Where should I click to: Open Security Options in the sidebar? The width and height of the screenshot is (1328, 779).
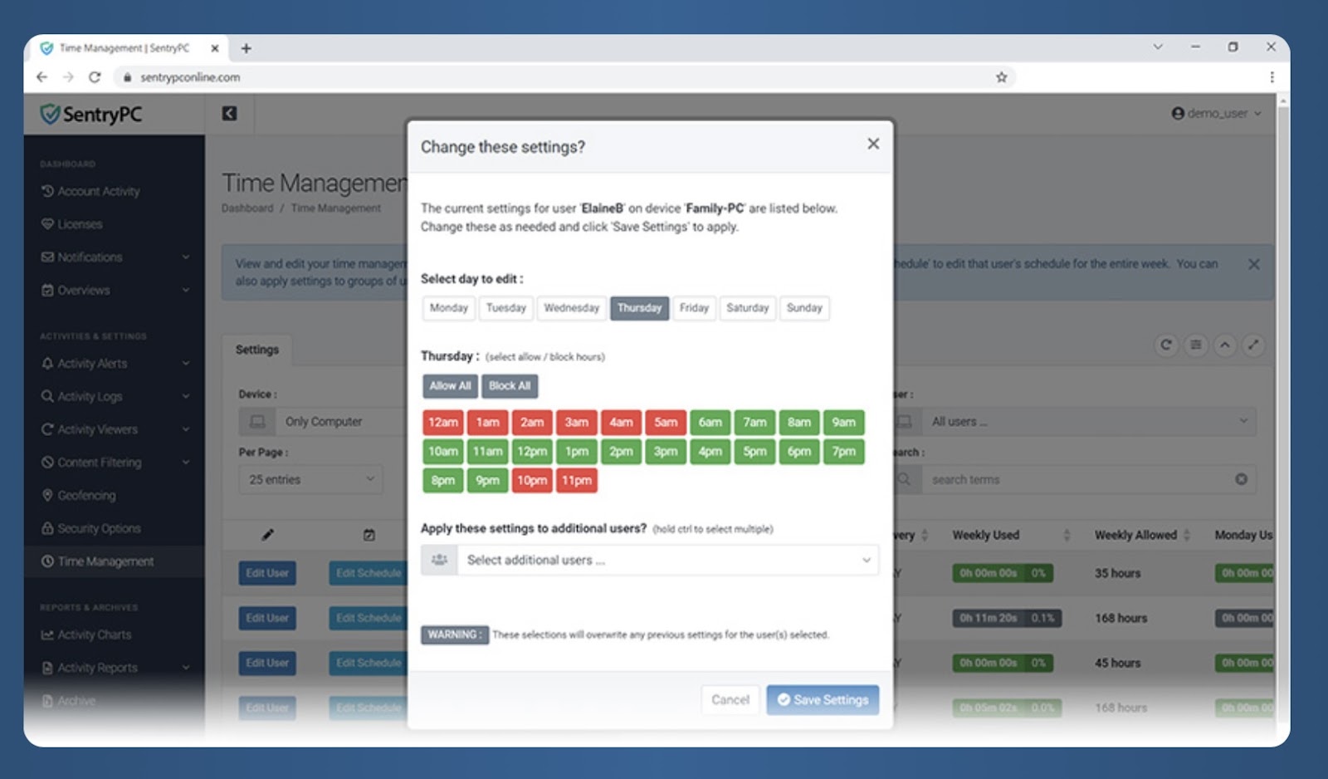click(91, 529)
